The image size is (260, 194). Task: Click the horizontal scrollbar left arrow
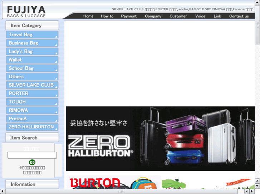3,192
